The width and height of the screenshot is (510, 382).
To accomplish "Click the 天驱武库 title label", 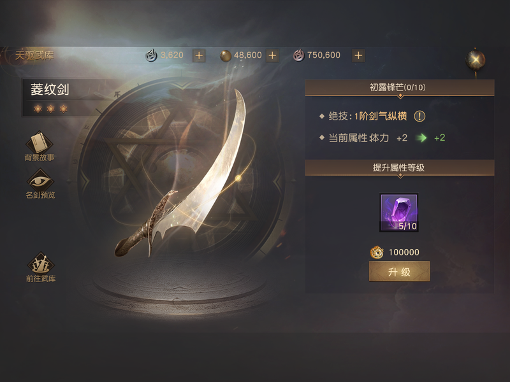I will pyautogui.click(x=34, y=55).
